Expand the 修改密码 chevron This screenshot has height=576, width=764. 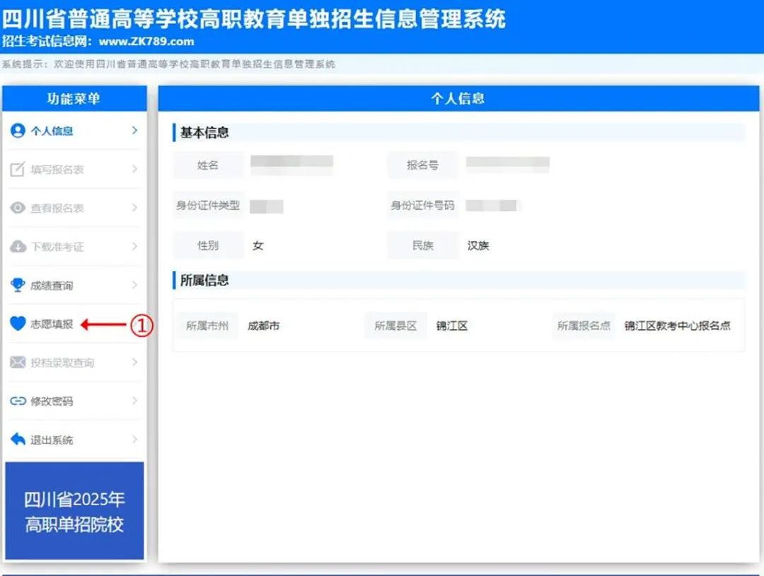(134, 401)
